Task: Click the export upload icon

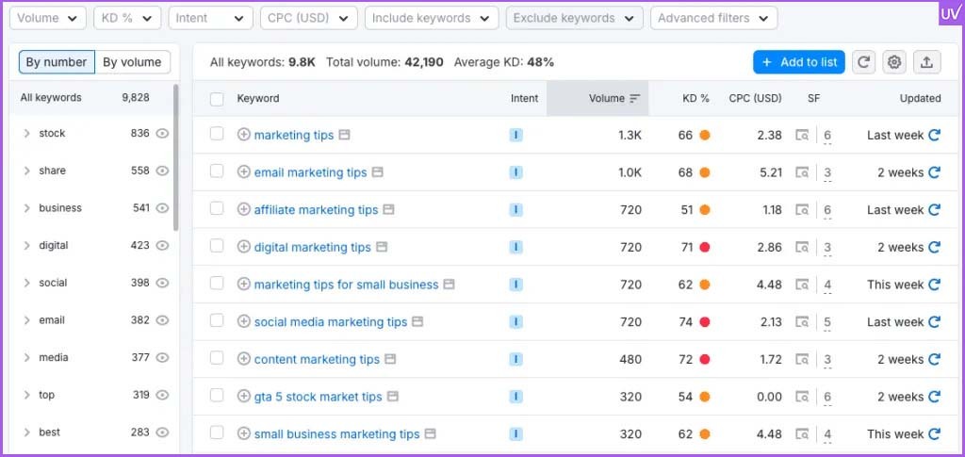Action: coord(927,62)
